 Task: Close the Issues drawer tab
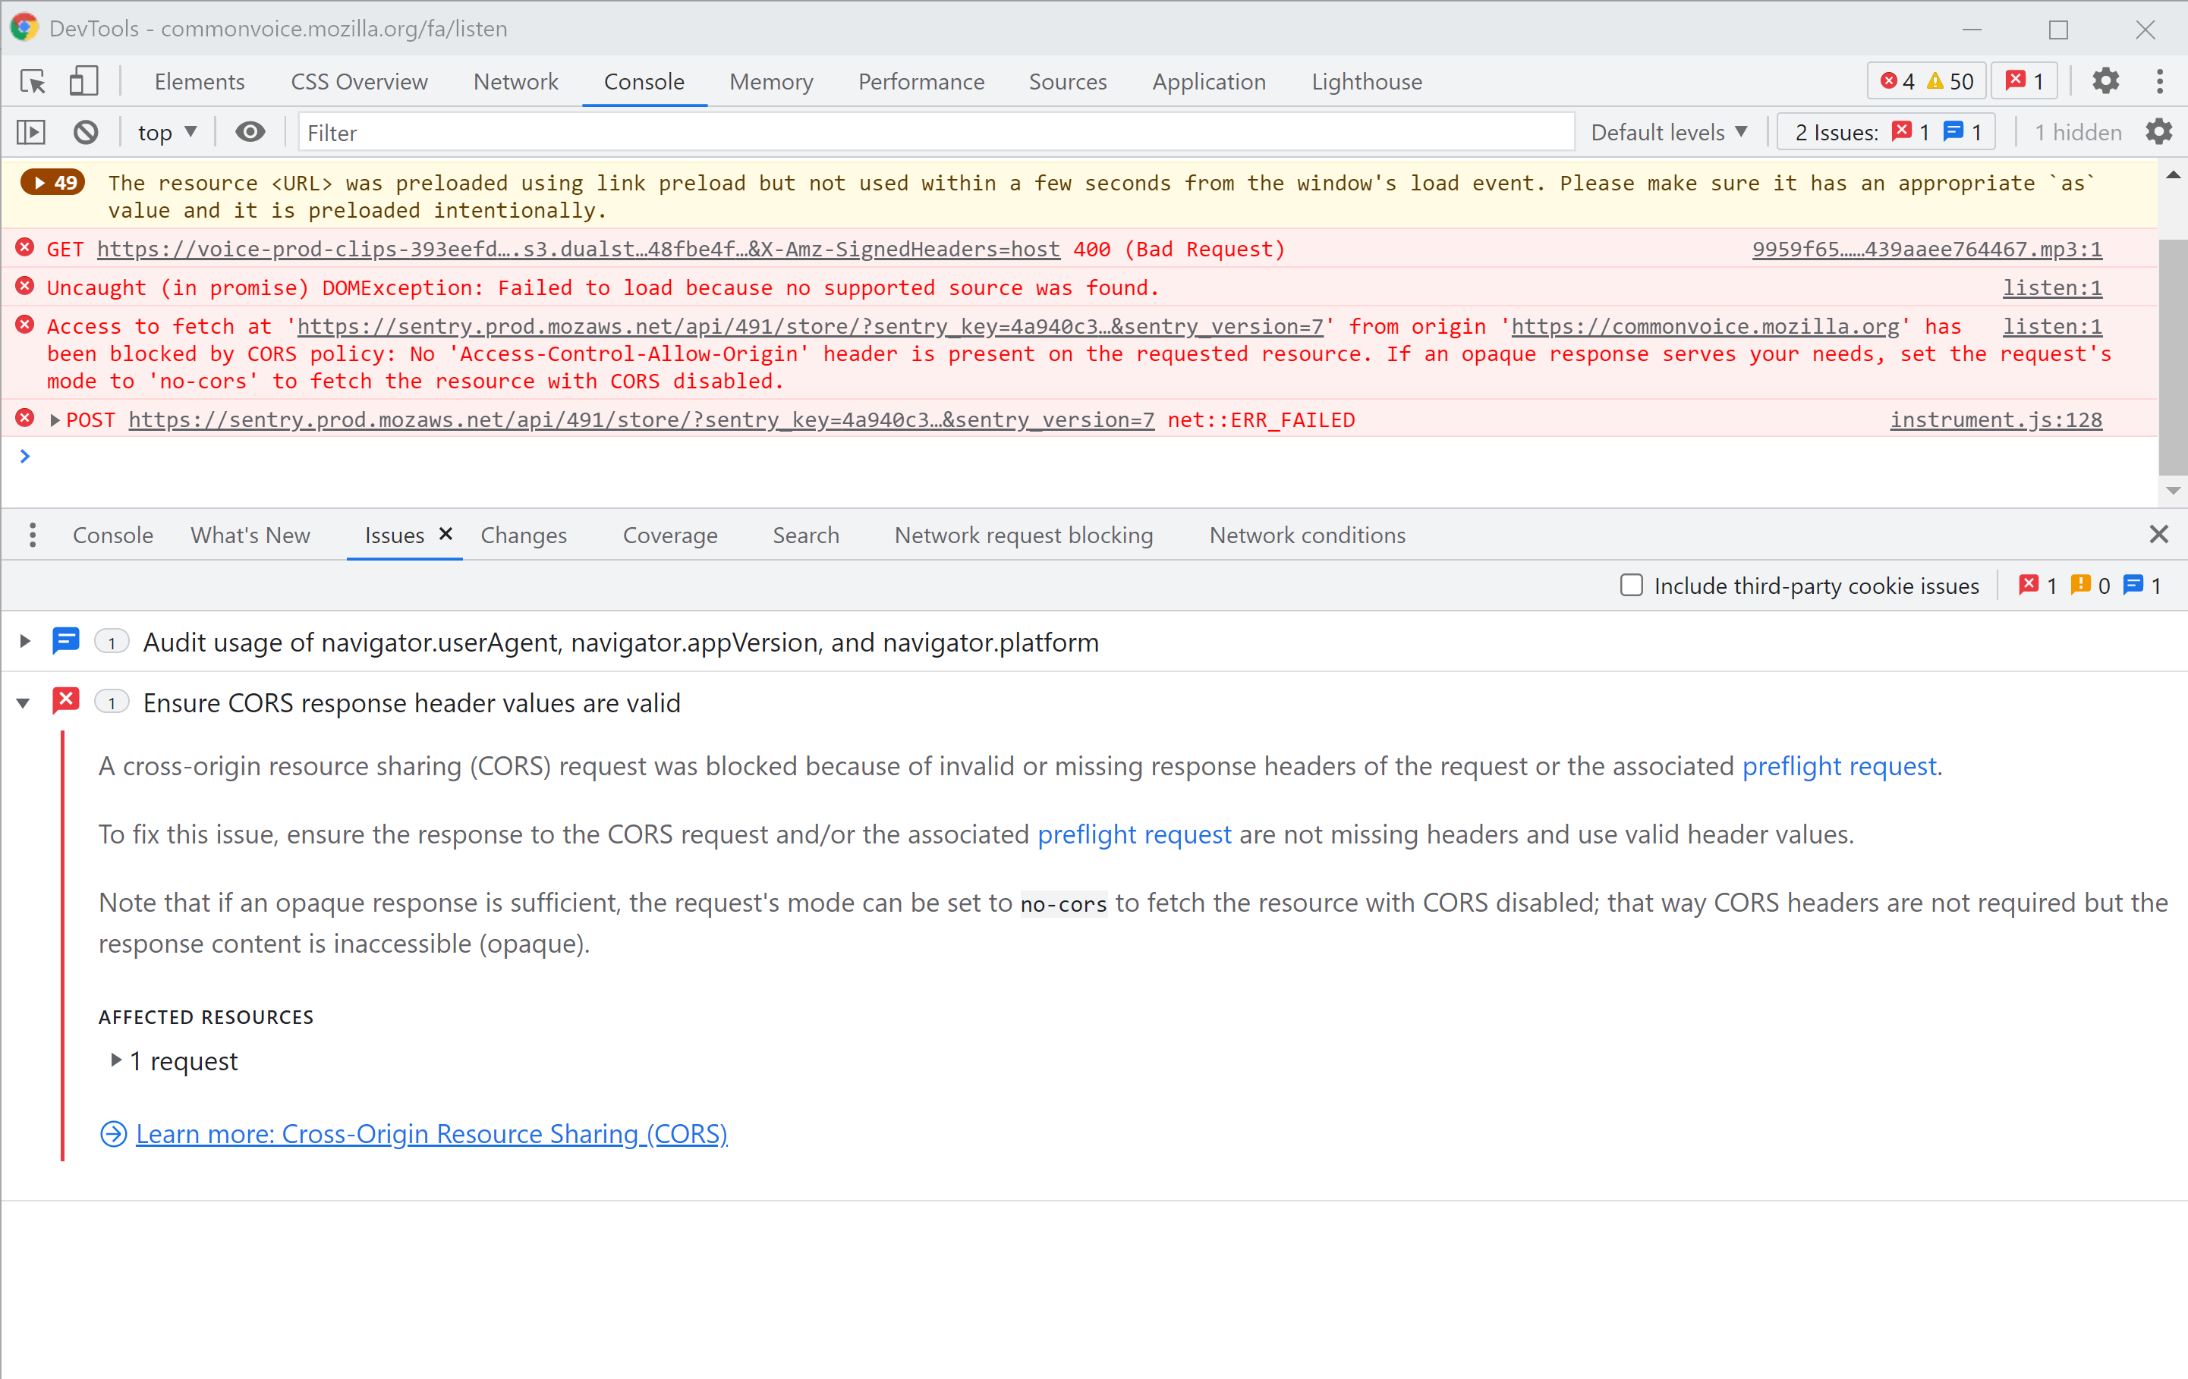click(445, 534)
